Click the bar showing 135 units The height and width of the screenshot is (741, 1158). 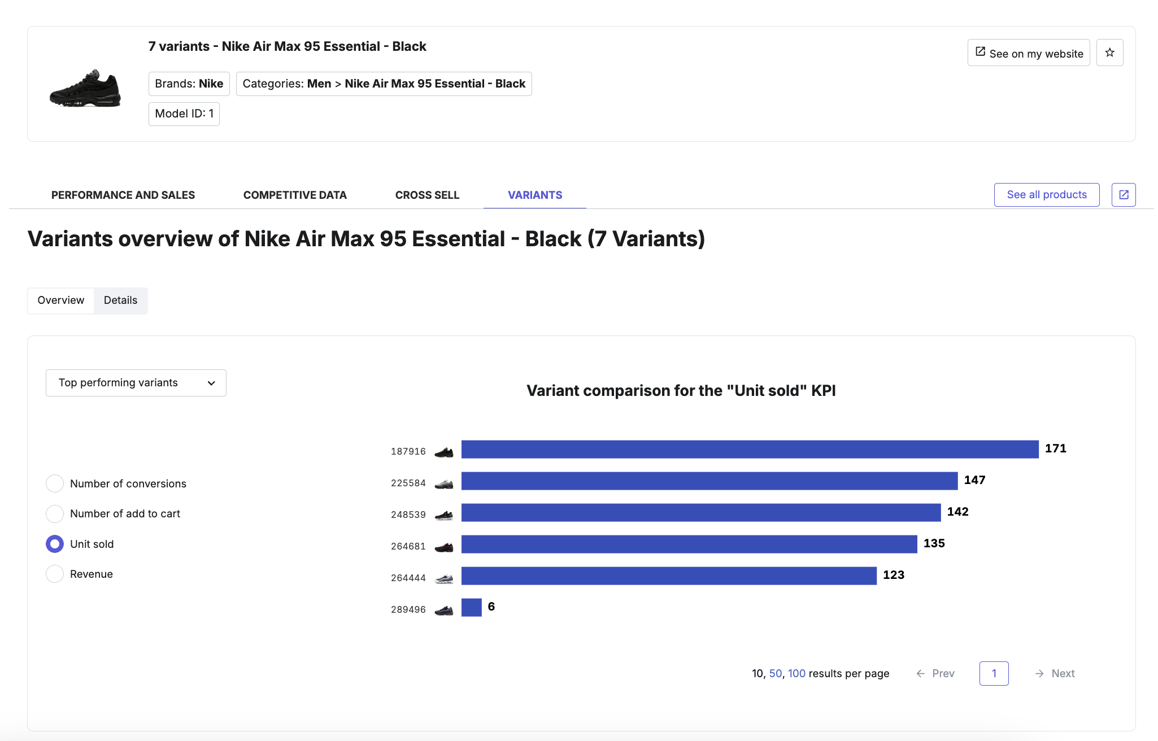coord(689,544)
